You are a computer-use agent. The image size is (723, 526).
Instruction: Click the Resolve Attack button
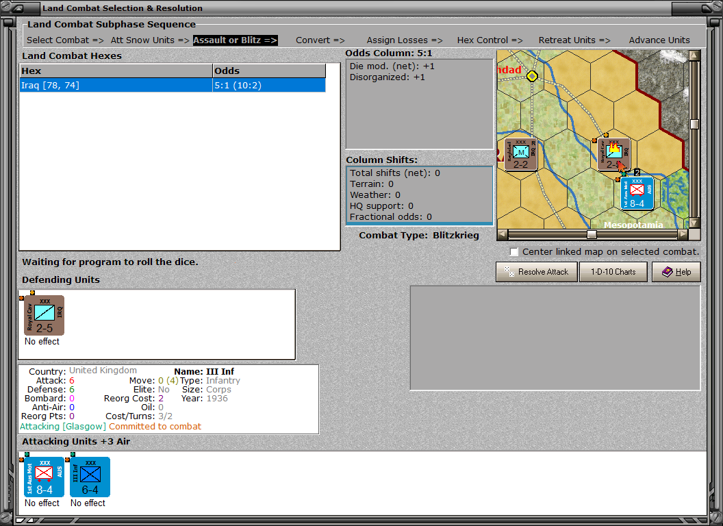pos(537,272)
